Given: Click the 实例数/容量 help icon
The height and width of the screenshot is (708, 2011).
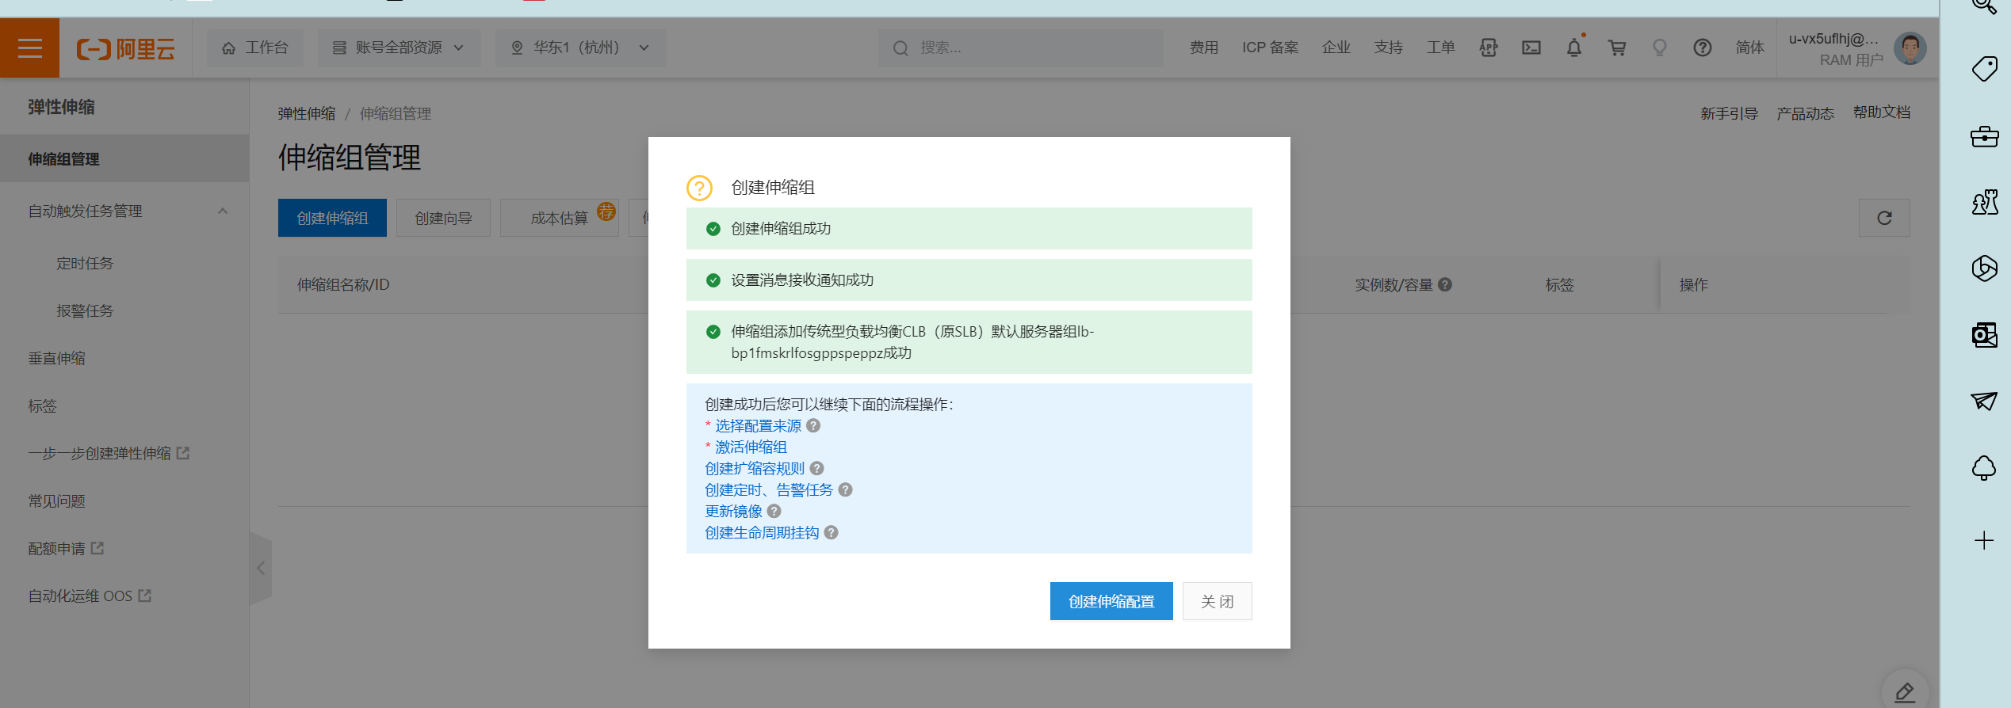Looking at the screenshot, I should pos(1445,284).
